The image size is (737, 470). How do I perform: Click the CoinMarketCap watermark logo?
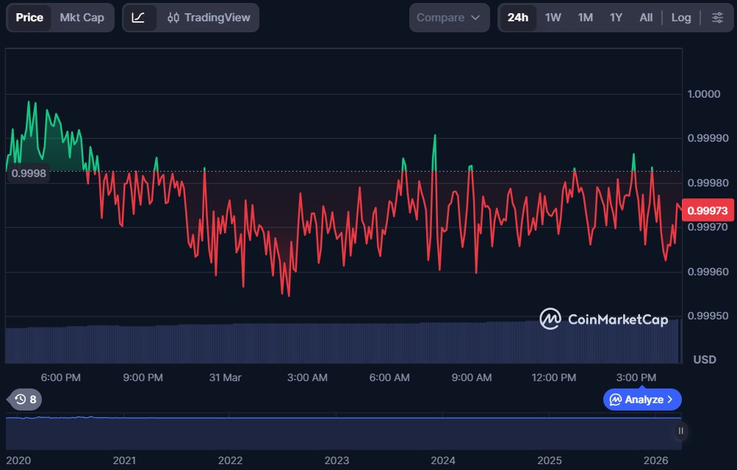coord(603,319)
